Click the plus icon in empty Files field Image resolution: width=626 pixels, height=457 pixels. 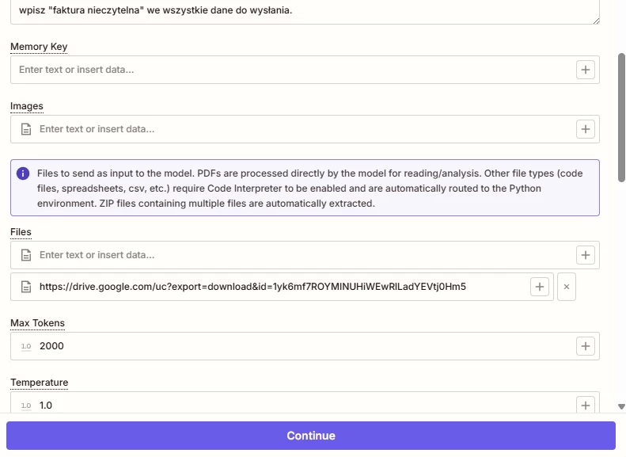pyautogui.click(x=586, y=255)
